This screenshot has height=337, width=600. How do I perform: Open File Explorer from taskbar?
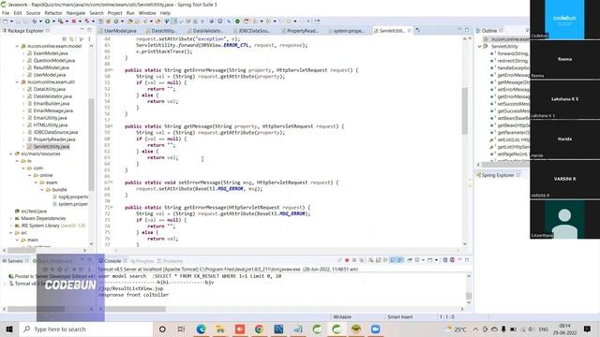pyautogui.click(x=220, y=329)
